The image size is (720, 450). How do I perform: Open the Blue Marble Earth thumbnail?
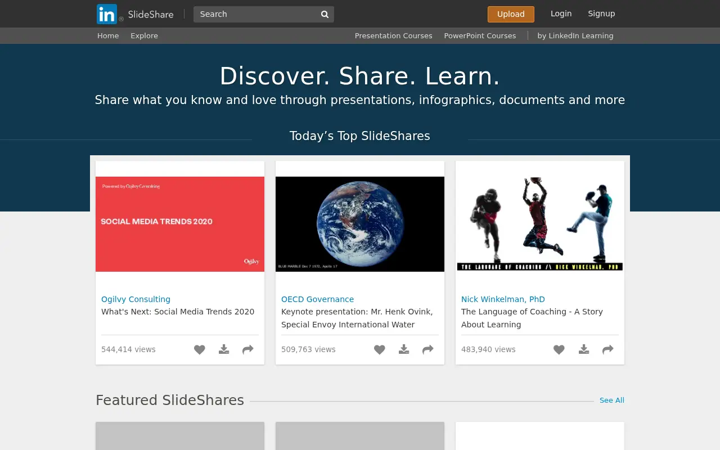click(360, 224)
